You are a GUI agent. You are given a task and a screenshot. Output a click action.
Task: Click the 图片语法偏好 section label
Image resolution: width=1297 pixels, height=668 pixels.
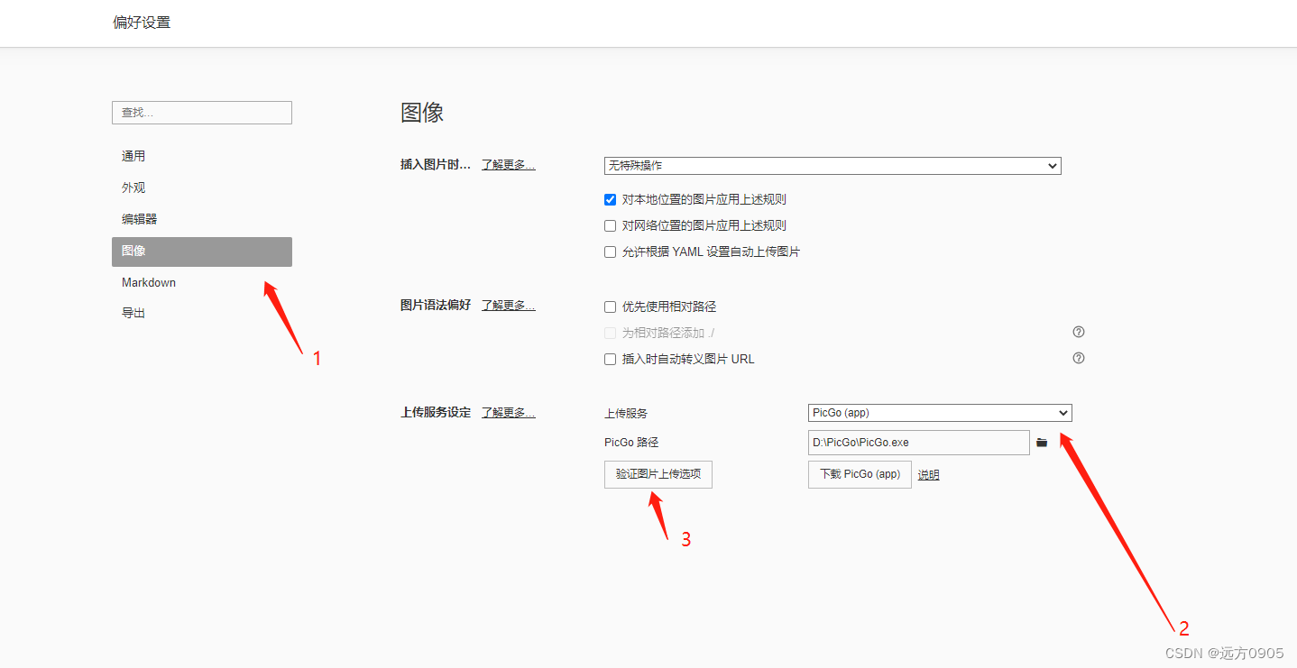click(436, 305)
